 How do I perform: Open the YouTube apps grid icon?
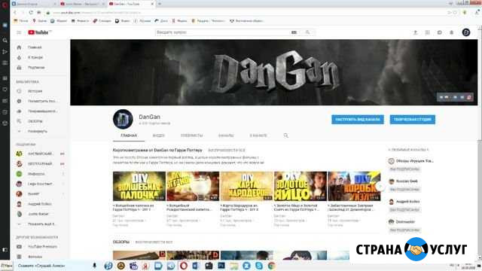(427, 32)
